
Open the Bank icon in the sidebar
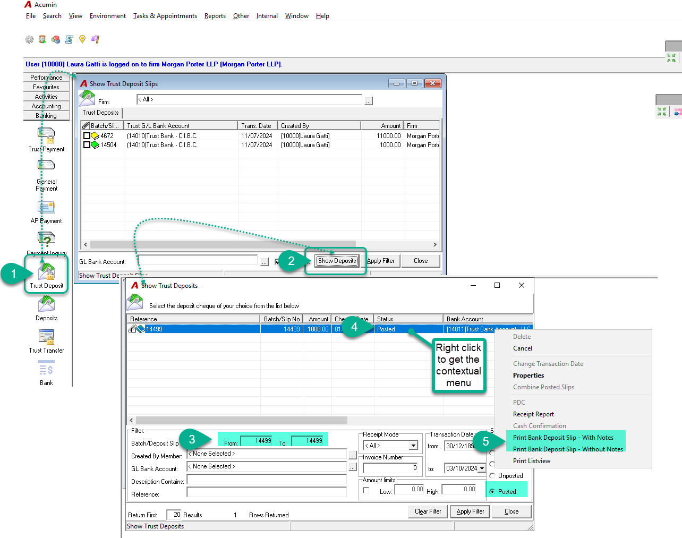(46, 373)
